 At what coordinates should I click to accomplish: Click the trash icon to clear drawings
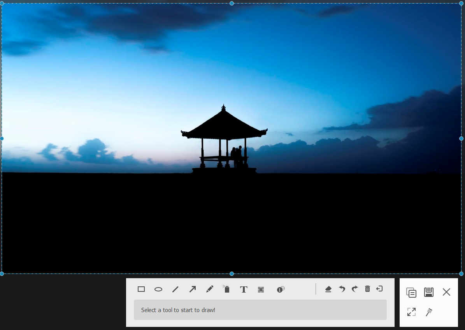pos(367,289)
